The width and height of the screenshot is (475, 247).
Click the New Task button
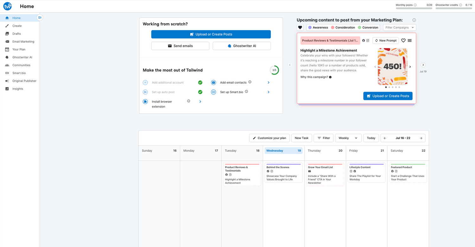coord(301,138)
